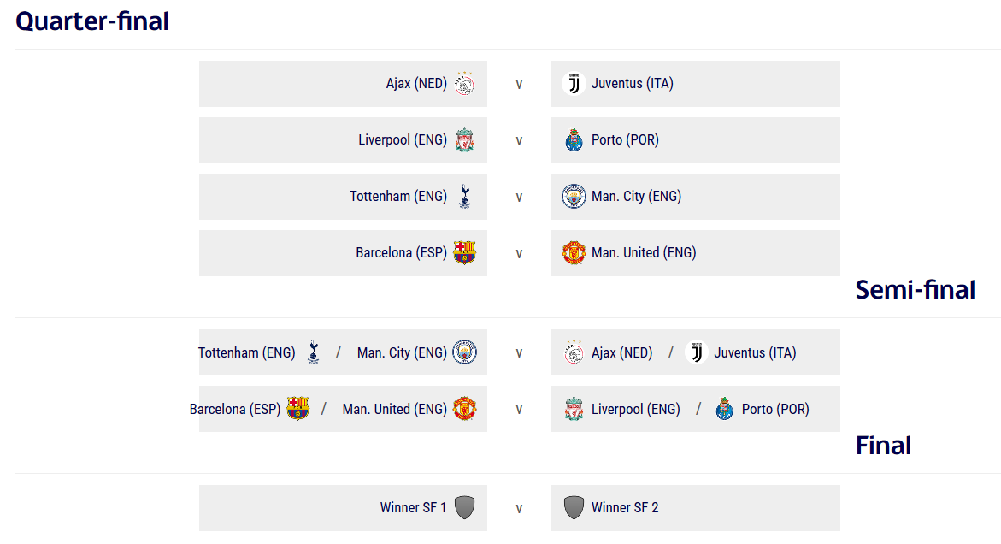
Task: Open Man. United (ENG) quarter-final link
Action: click(x=644, y=253)
